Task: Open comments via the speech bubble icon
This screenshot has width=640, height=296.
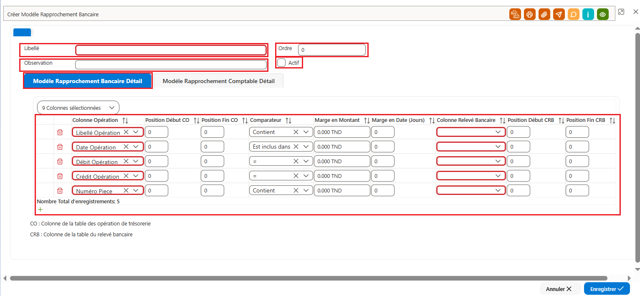Action: (x=574, y=14)
